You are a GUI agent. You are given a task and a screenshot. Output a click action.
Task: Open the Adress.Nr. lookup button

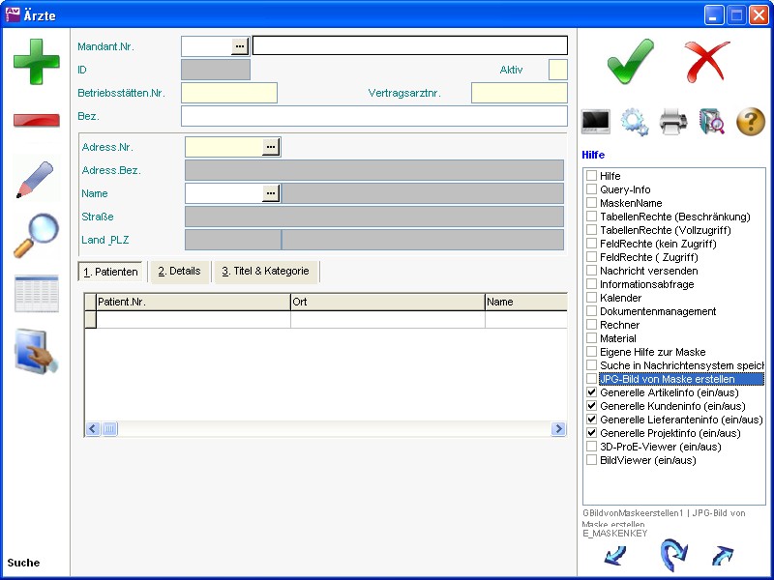click(271, 147)
